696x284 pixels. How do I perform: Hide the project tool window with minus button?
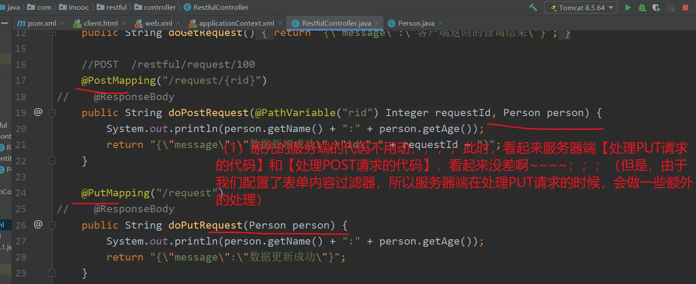click(5, 23)
